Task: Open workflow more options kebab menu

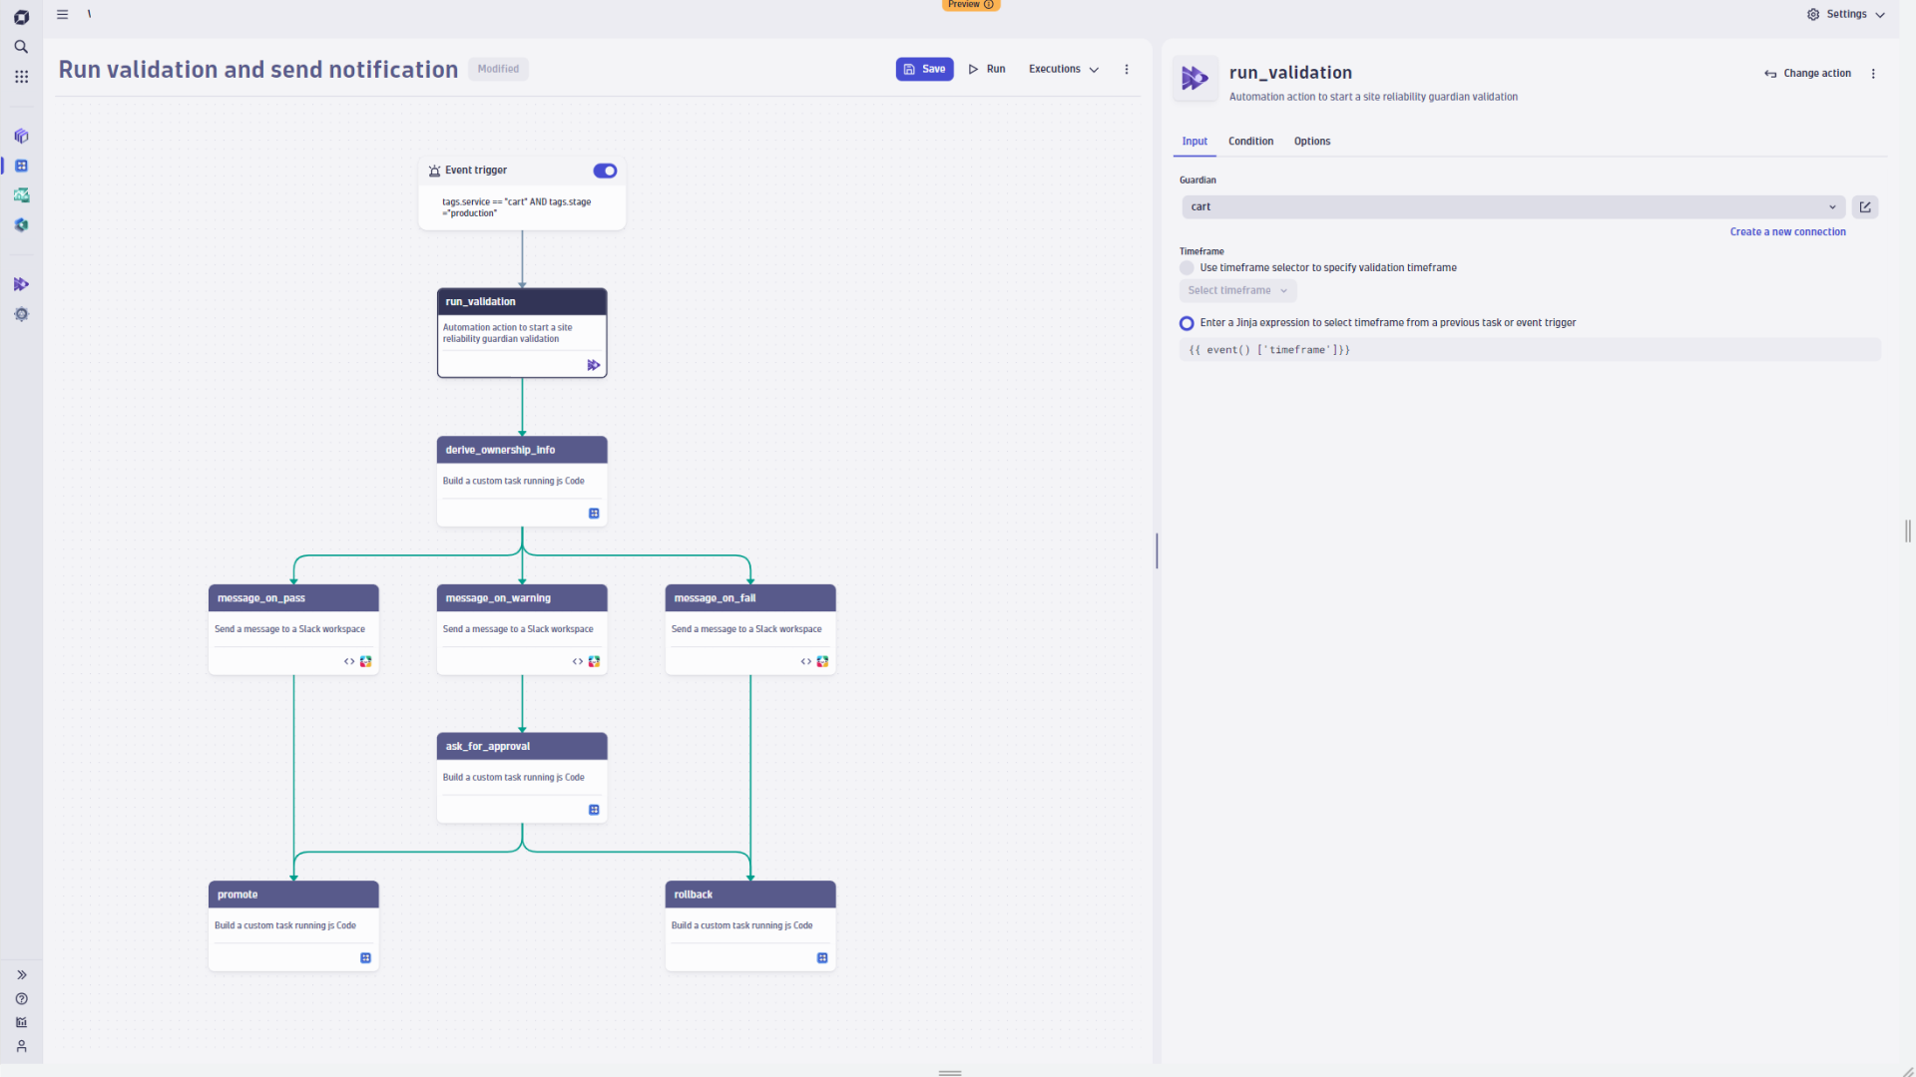Action: [x=1127, y=70]
